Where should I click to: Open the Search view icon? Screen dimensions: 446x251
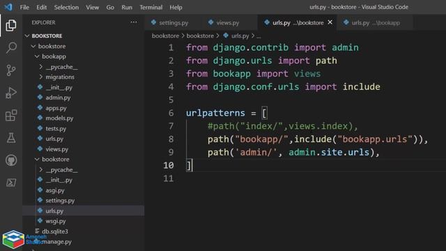coord(11,47)
